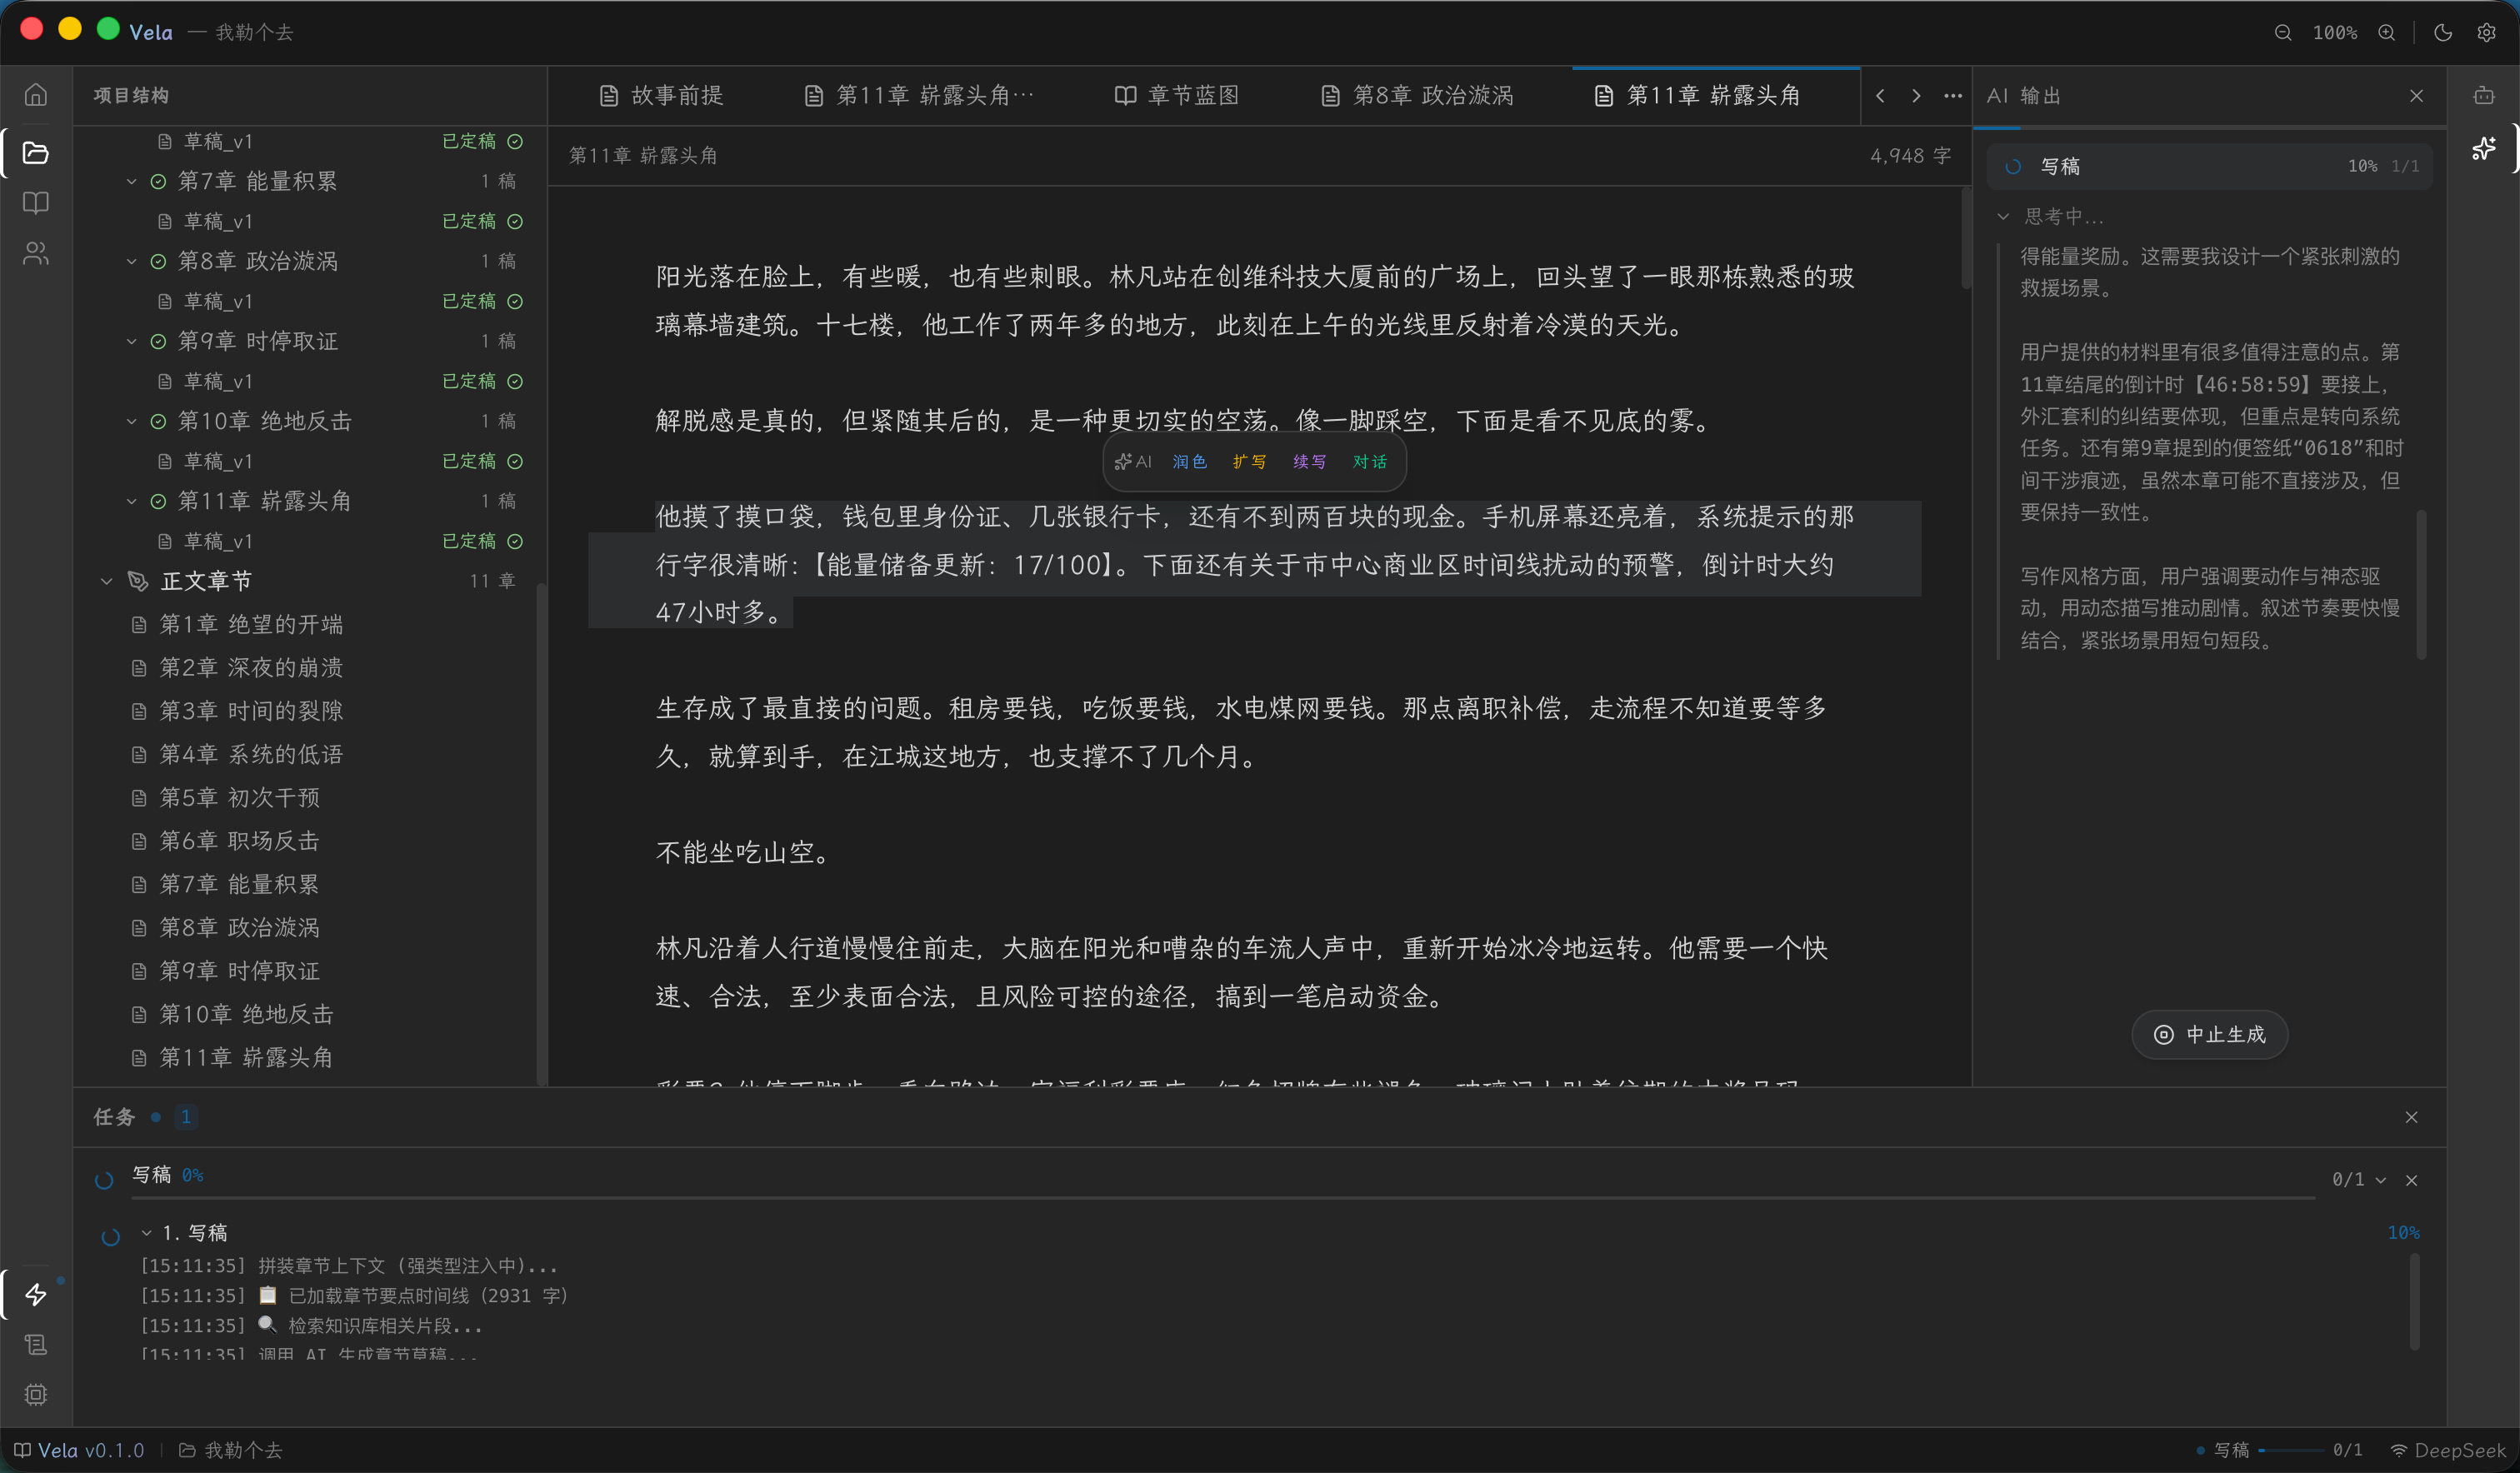Open the characters panel in the sidebar
Screen dimensions: 2520x1473
36,253
